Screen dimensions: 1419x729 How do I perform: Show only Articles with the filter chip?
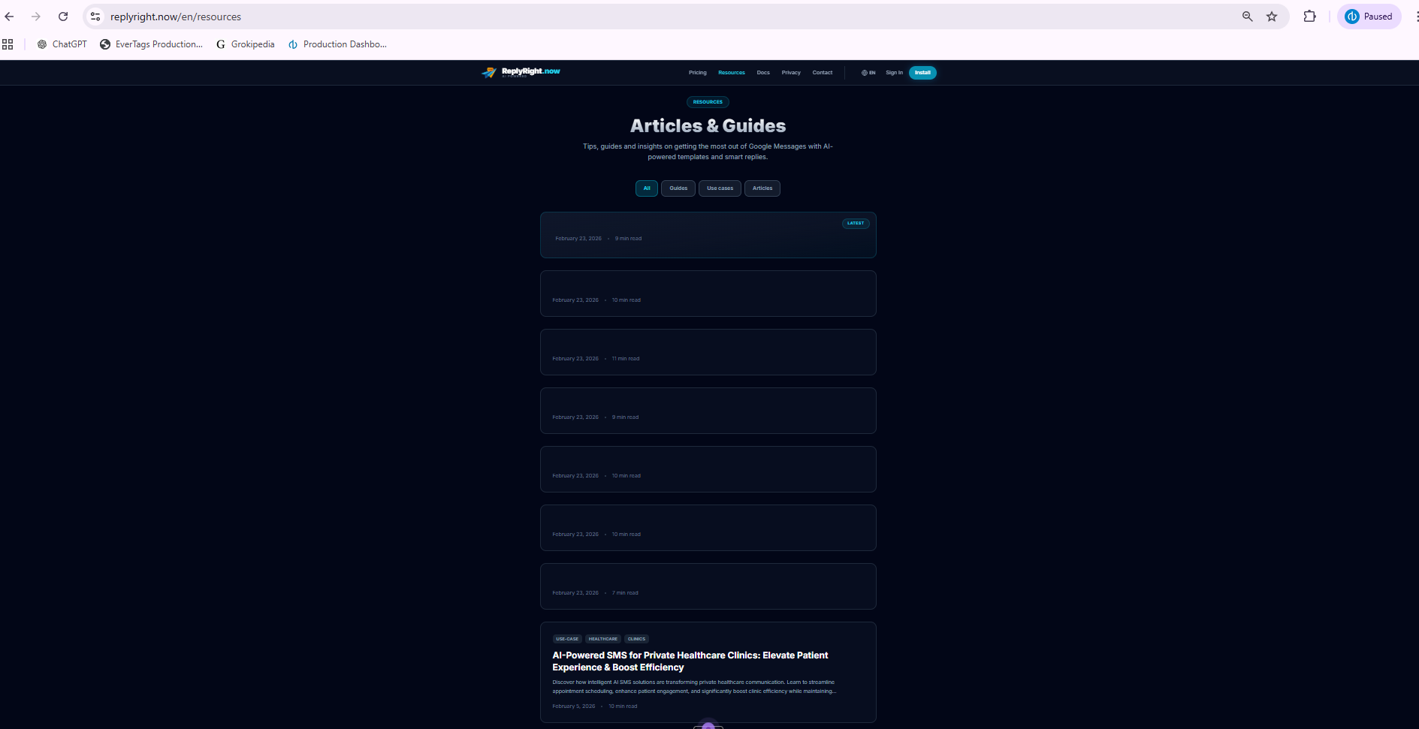762,188
